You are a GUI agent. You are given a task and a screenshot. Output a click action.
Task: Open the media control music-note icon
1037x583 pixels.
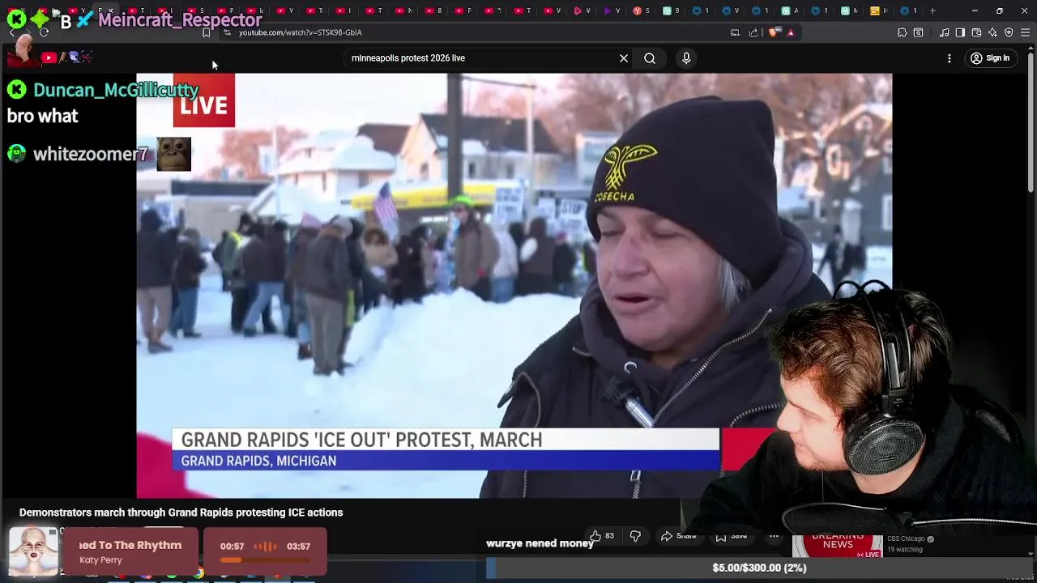945,32
